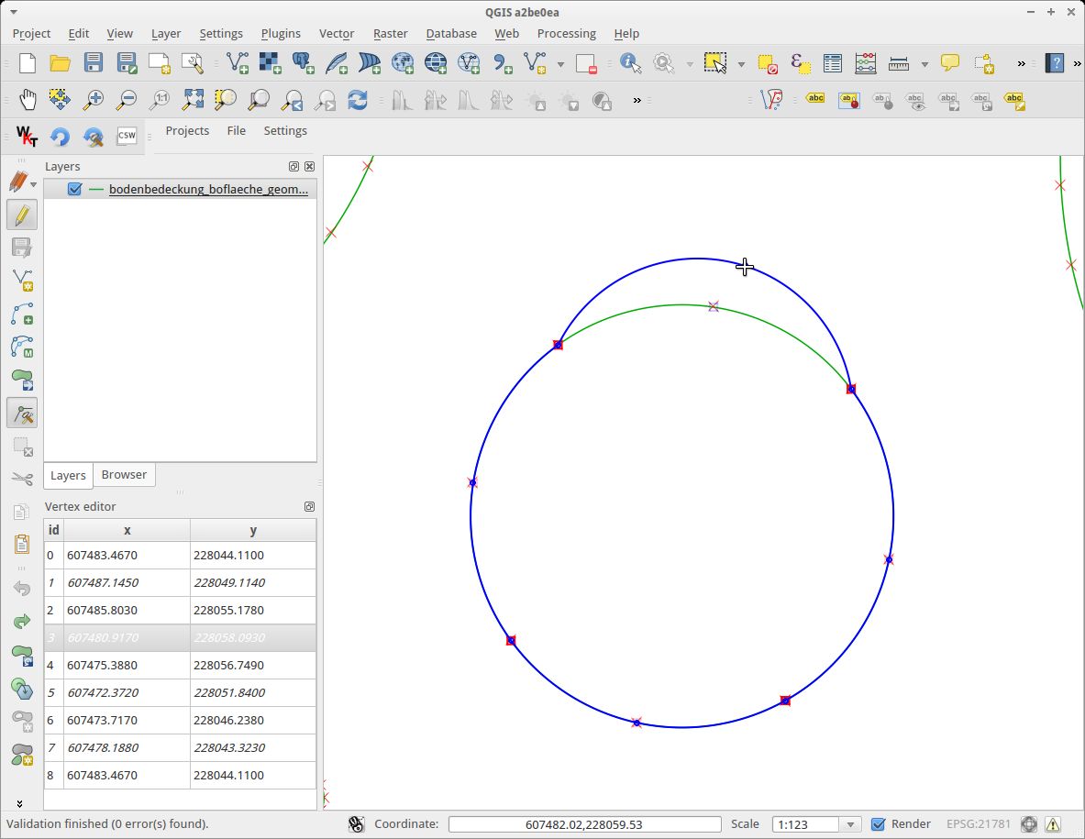Click the WKT plugin icon
The height and width of the screenshot is (839, 1085).
28,137
